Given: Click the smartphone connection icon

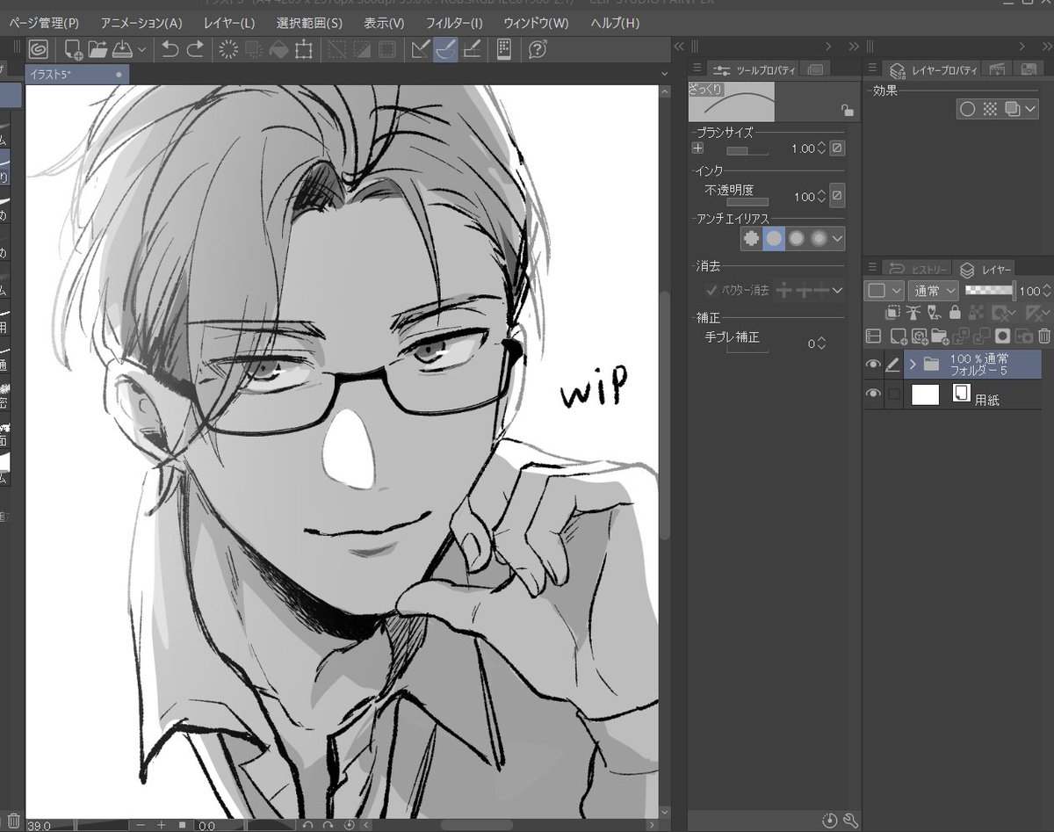Looking at the screenshot, I should pos(504,49).
